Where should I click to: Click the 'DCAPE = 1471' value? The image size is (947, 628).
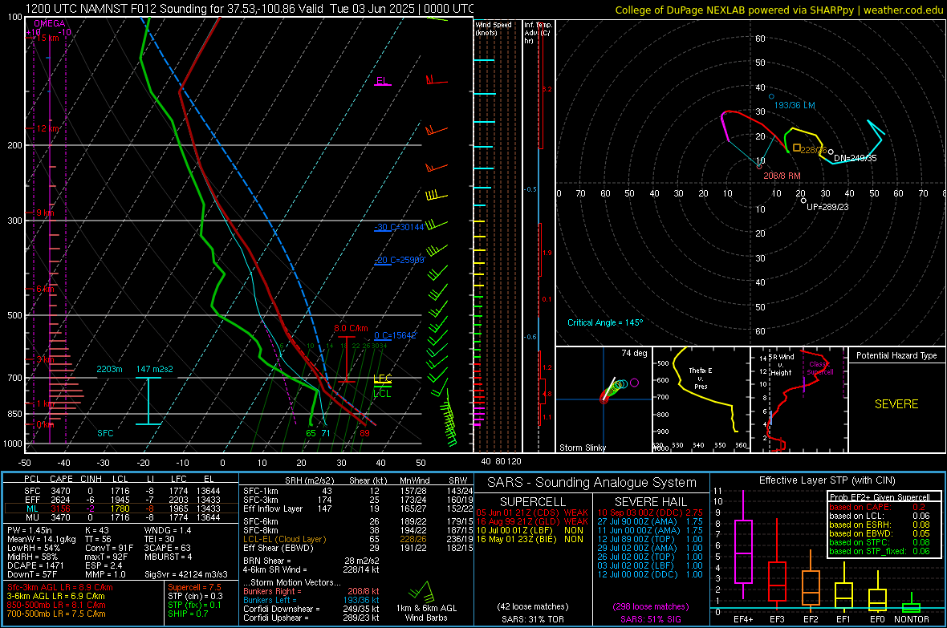[35, 565]
